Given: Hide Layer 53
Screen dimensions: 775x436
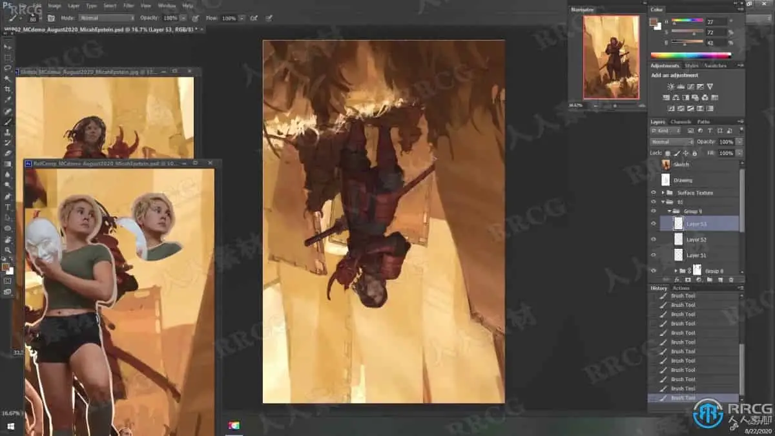Looking at the screenshot, I should click(x=654, y=223).
